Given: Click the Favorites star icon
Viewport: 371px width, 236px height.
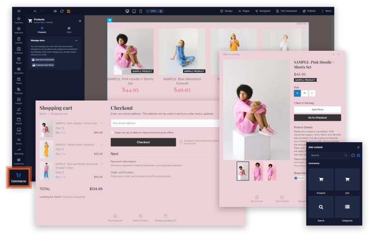Looking at the screenshot, I should (x=19, y=20).
